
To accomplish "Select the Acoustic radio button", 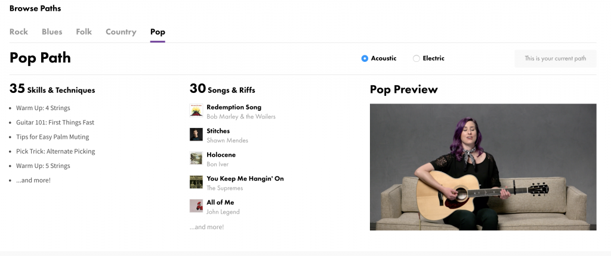I will point(365,58).
